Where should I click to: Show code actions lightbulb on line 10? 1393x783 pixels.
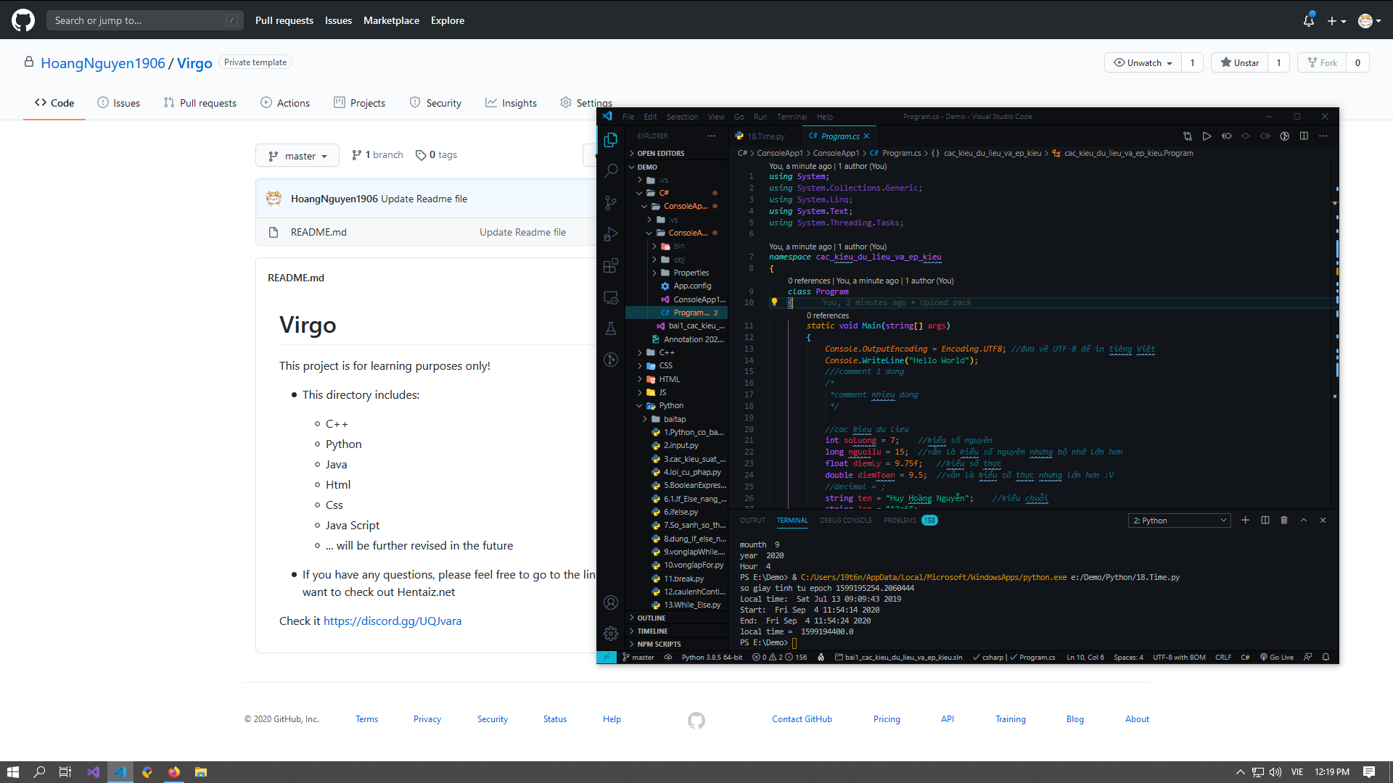pyautogui.click(x=774, y=302)
